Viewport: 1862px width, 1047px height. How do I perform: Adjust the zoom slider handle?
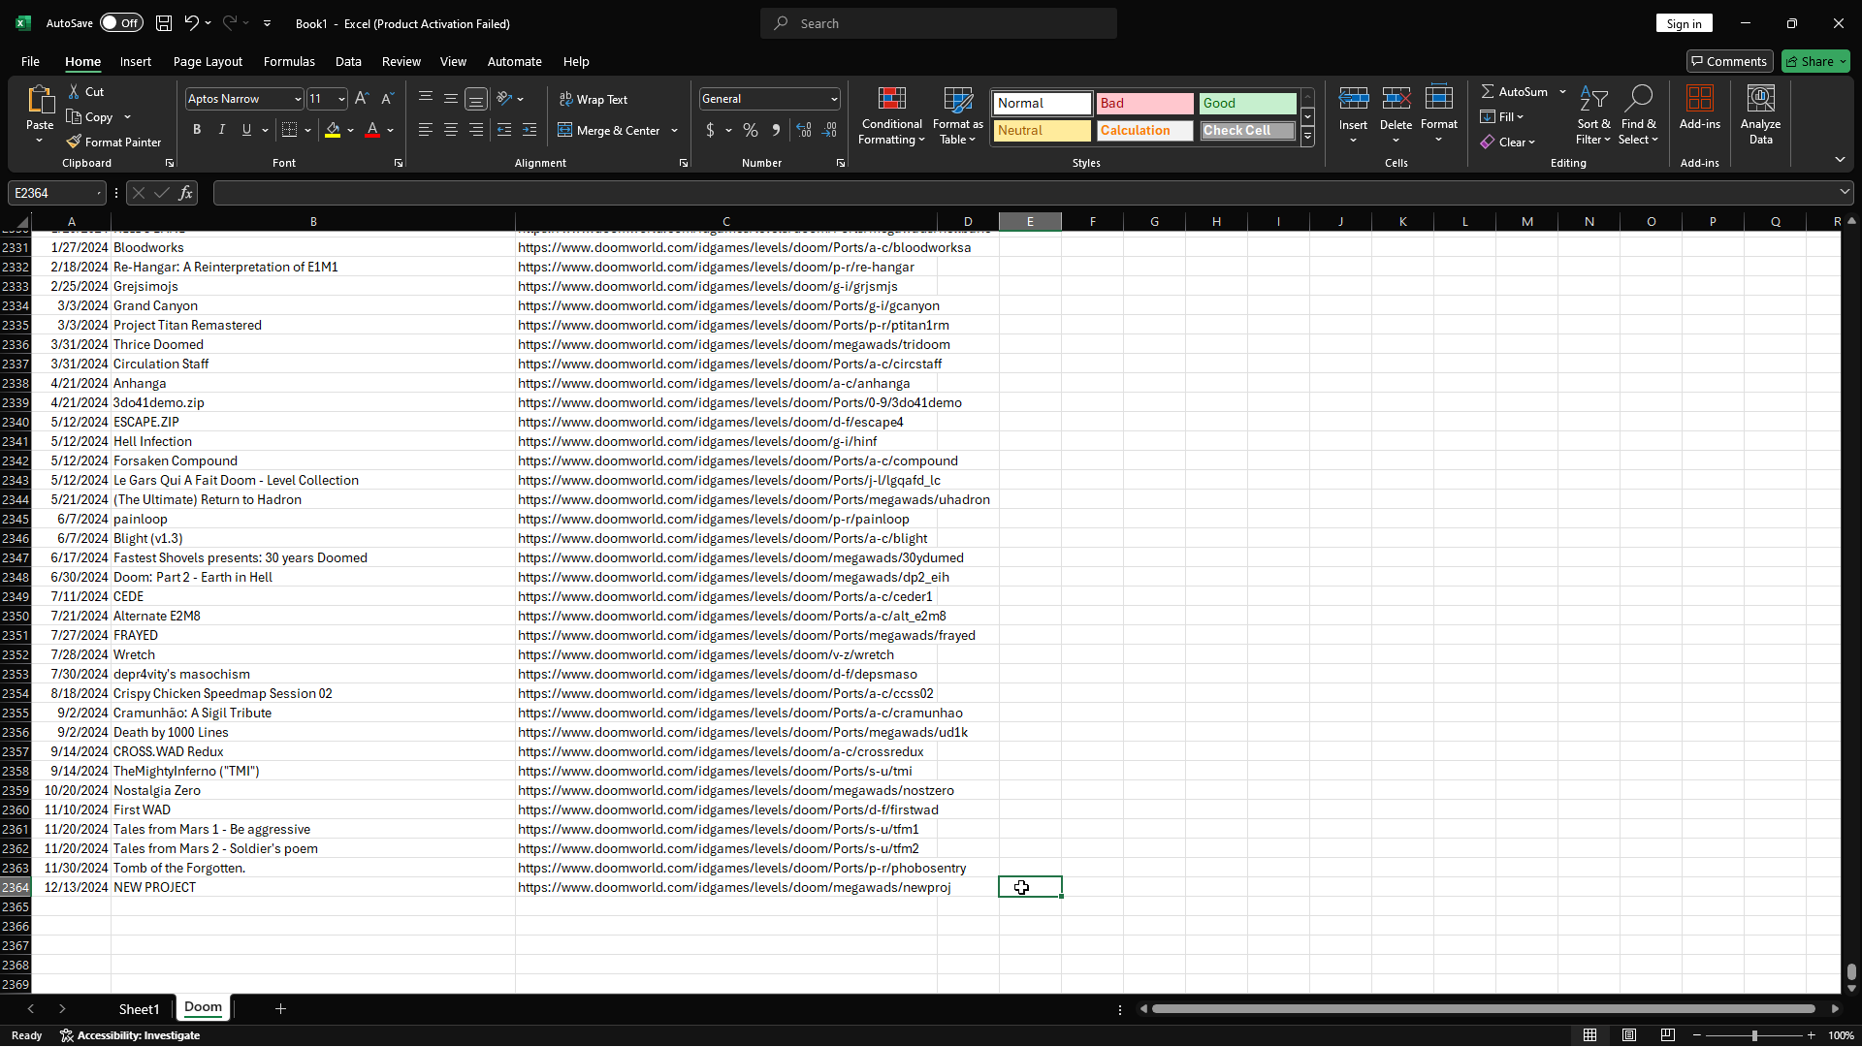tap(1753, 1035)
